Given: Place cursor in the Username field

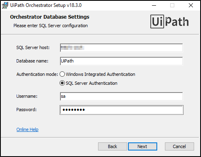Looking at the screenshot, I should click(122, 97).
